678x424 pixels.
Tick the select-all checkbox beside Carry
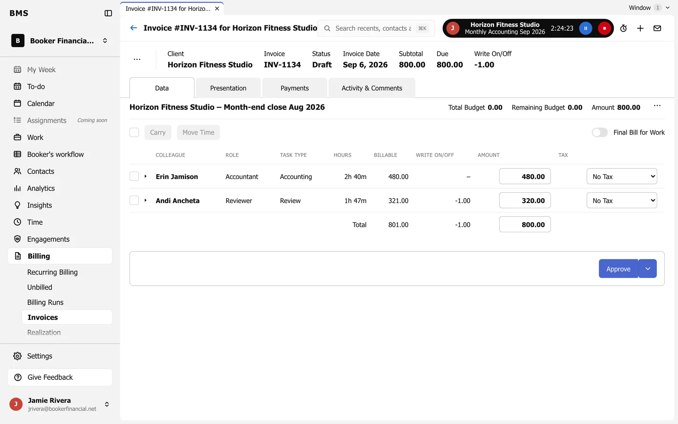click(134, 132)
